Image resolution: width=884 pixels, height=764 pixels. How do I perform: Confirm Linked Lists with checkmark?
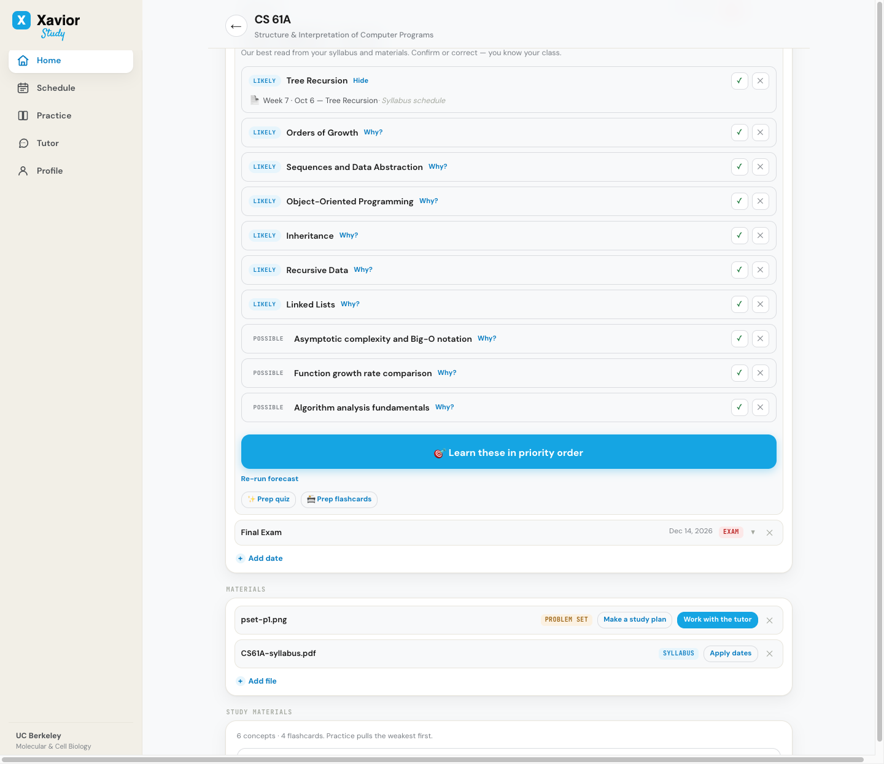(739, 304)
